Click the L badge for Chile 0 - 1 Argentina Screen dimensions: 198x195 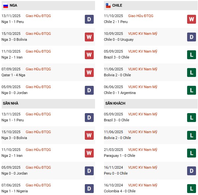coord(192,90)
